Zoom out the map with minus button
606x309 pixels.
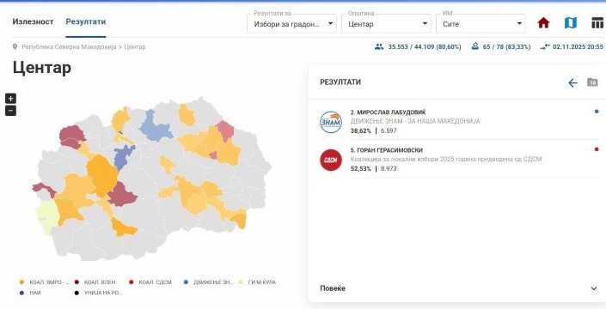(10, 111)
